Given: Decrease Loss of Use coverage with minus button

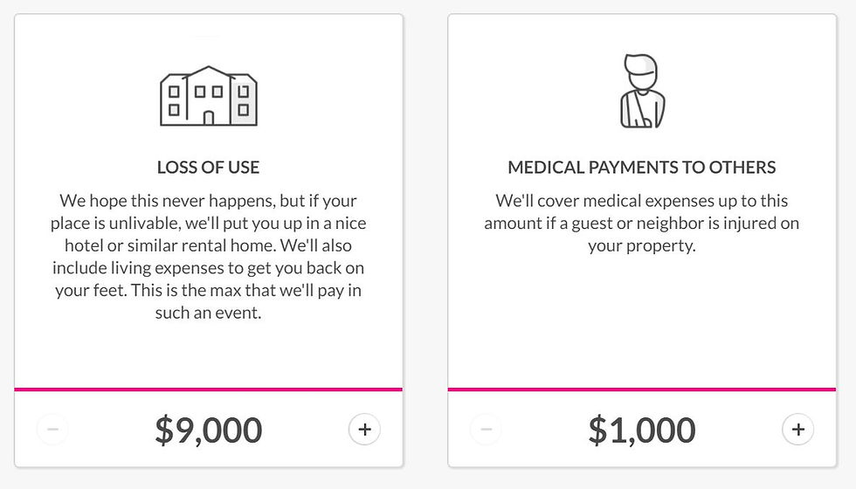Looking at the screenshot, I should point(53,430).
